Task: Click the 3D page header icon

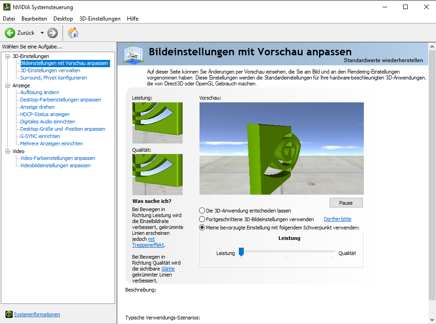Action: pyautogui.click(x=134, y=54)
